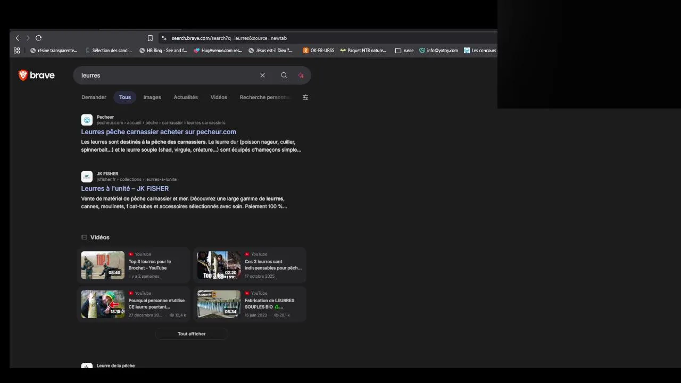Click the jkfisher.fr breadcrumb path
This screenshot has width=681, height=383.
click(136, 179)
